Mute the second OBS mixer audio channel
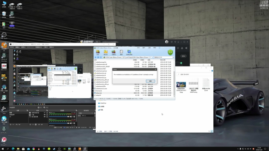Viewport: 269px width, 151px height. (71, 123)
